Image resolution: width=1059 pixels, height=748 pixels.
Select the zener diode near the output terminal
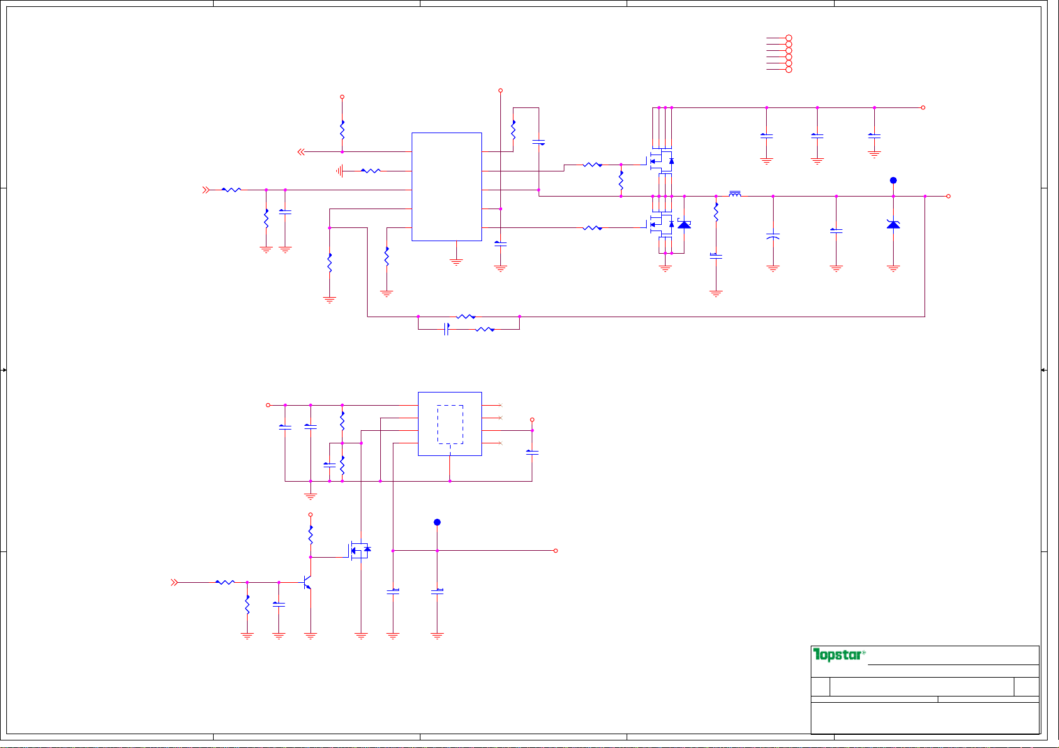click(893, 224)
